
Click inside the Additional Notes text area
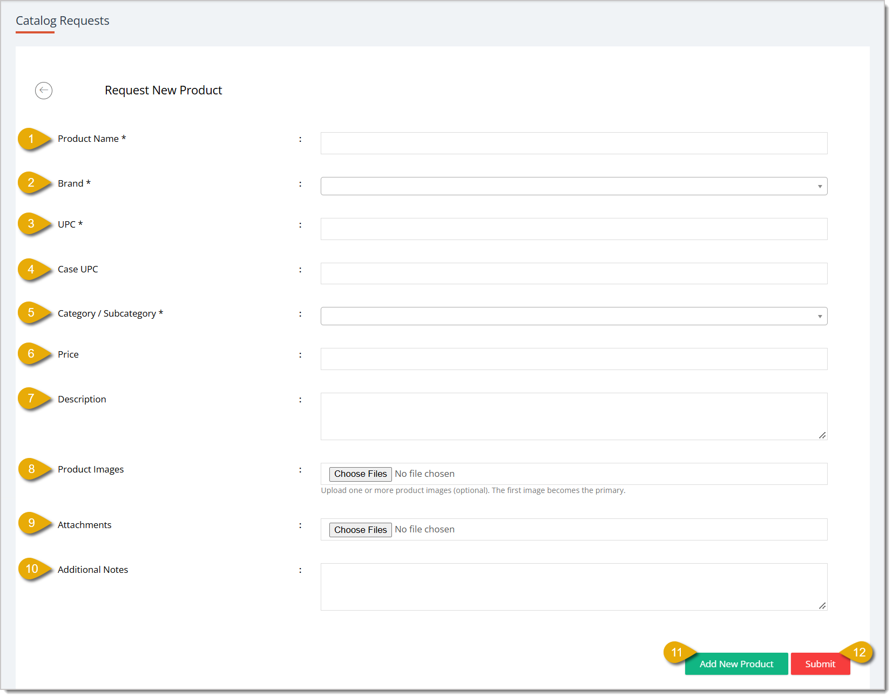574,587
